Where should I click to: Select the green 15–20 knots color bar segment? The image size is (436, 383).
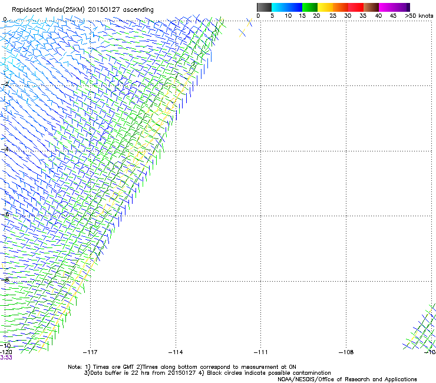coord(310,7)
